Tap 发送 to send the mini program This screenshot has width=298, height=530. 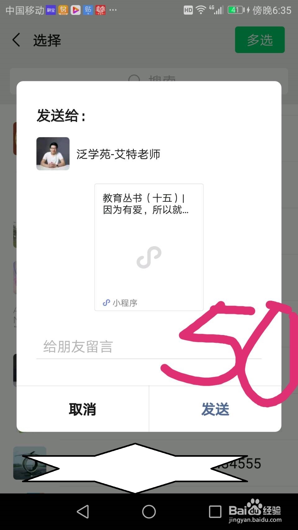215,409
